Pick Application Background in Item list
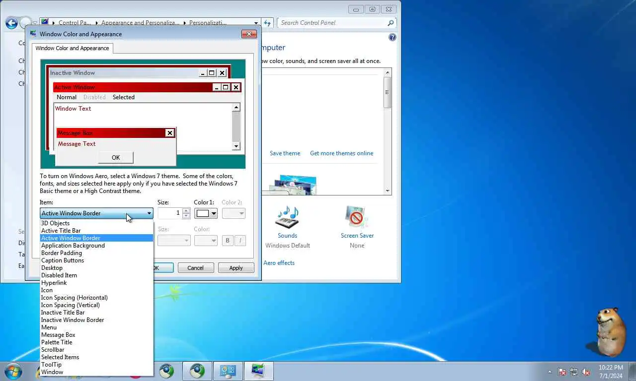The image size is (636, 381). (x=96, y=246)
